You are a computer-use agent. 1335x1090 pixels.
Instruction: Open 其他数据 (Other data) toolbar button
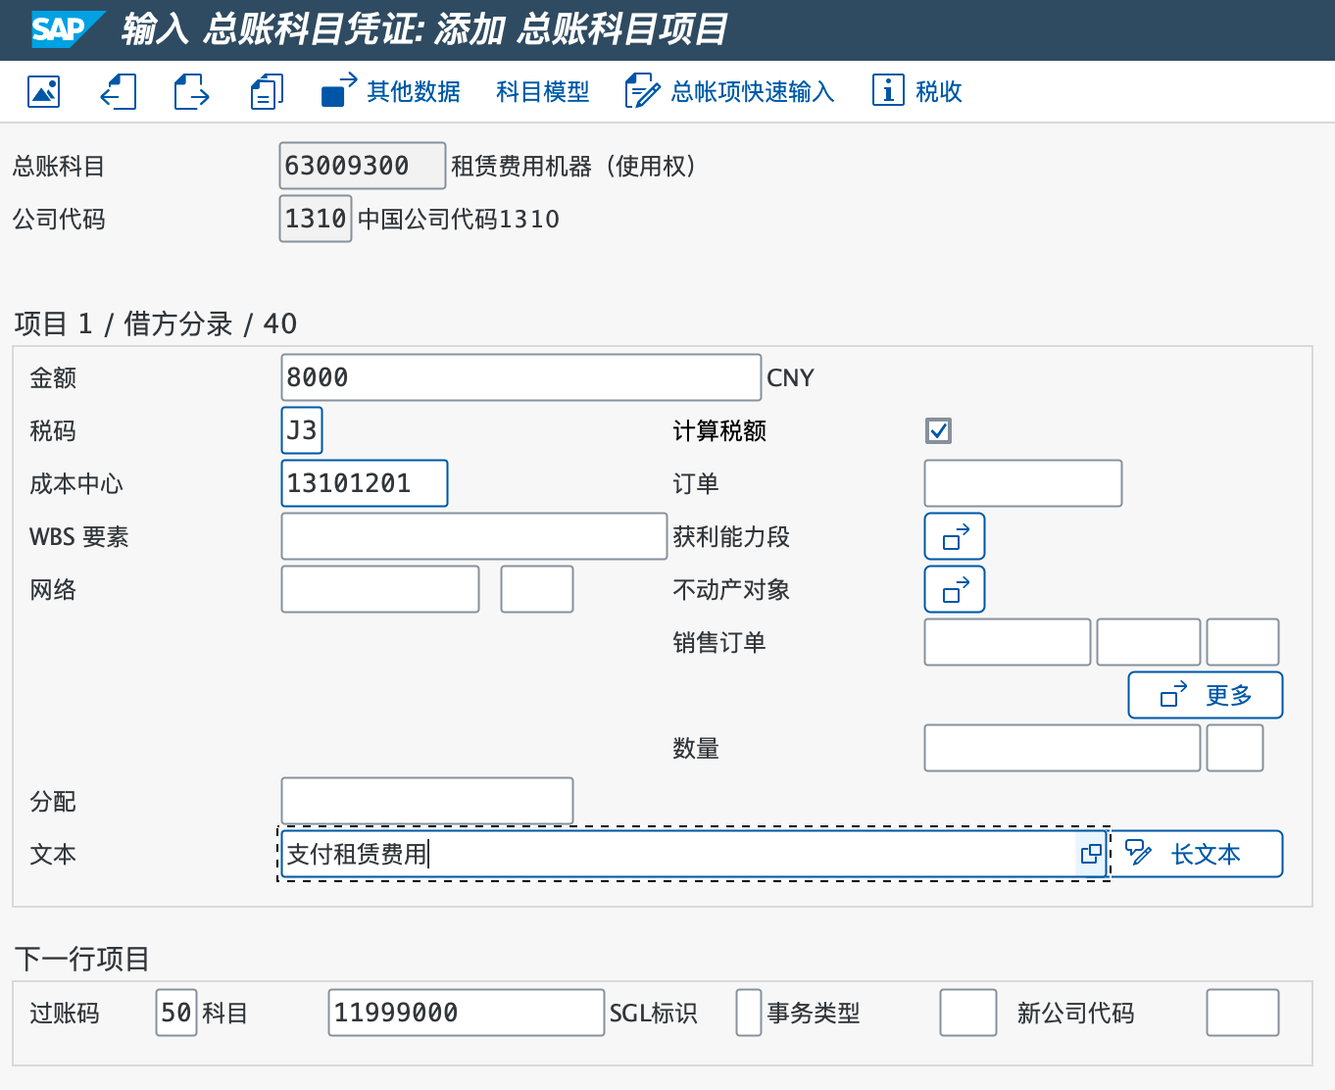[x=391, y=91]
